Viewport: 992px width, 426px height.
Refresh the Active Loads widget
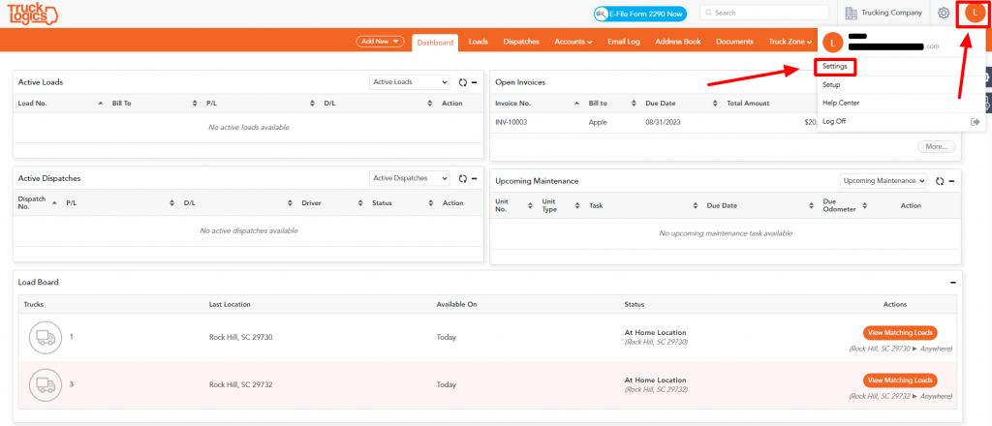tap(462, 82)
